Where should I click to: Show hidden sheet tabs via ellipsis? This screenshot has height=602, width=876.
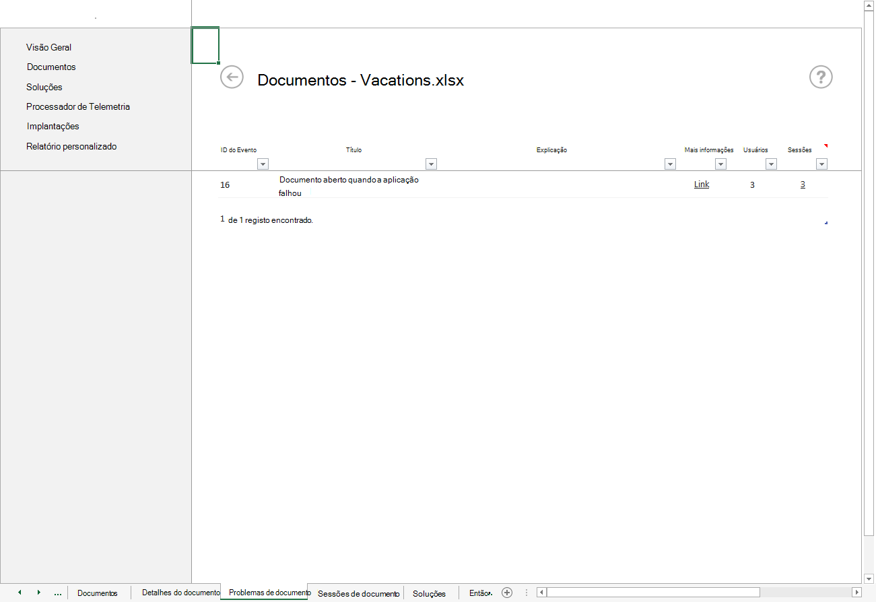[x=58, y=593]
